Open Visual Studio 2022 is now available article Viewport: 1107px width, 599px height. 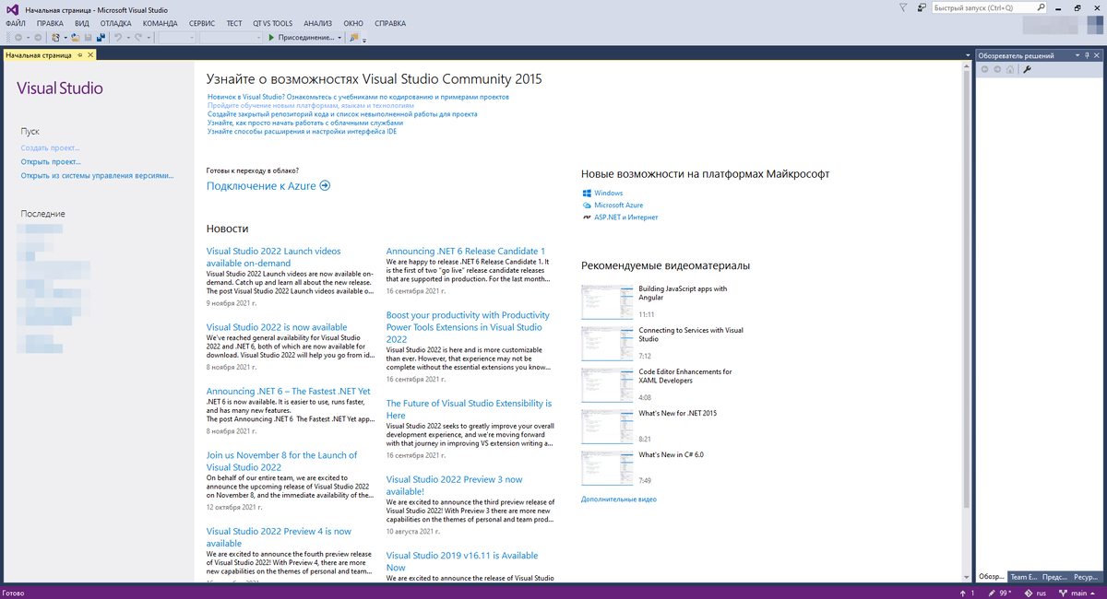pos(277,327)
